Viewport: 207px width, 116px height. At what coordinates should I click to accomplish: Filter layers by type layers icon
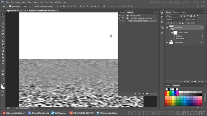pyautogui.click(x=188, y=16)
